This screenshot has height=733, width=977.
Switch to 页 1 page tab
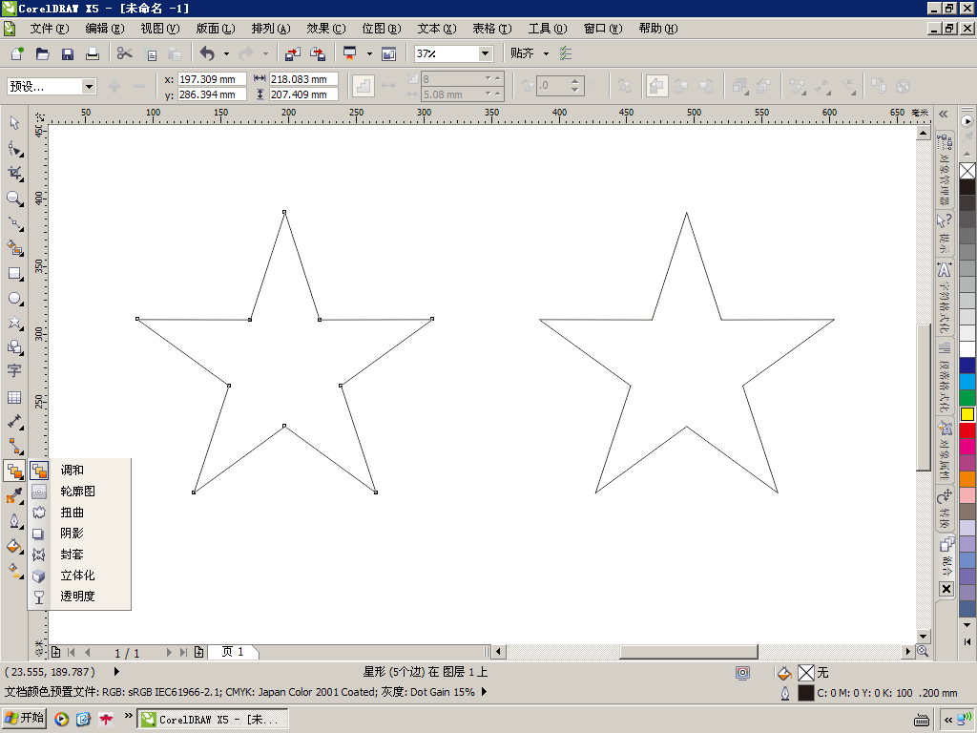pos(233,652)
